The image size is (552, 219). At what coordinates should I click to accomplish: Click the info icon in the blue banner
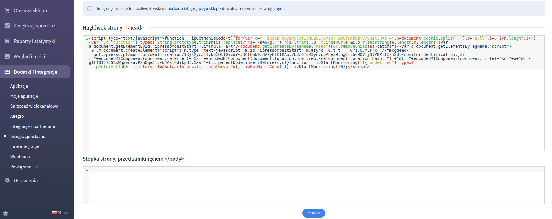click(x=90, y=9)
